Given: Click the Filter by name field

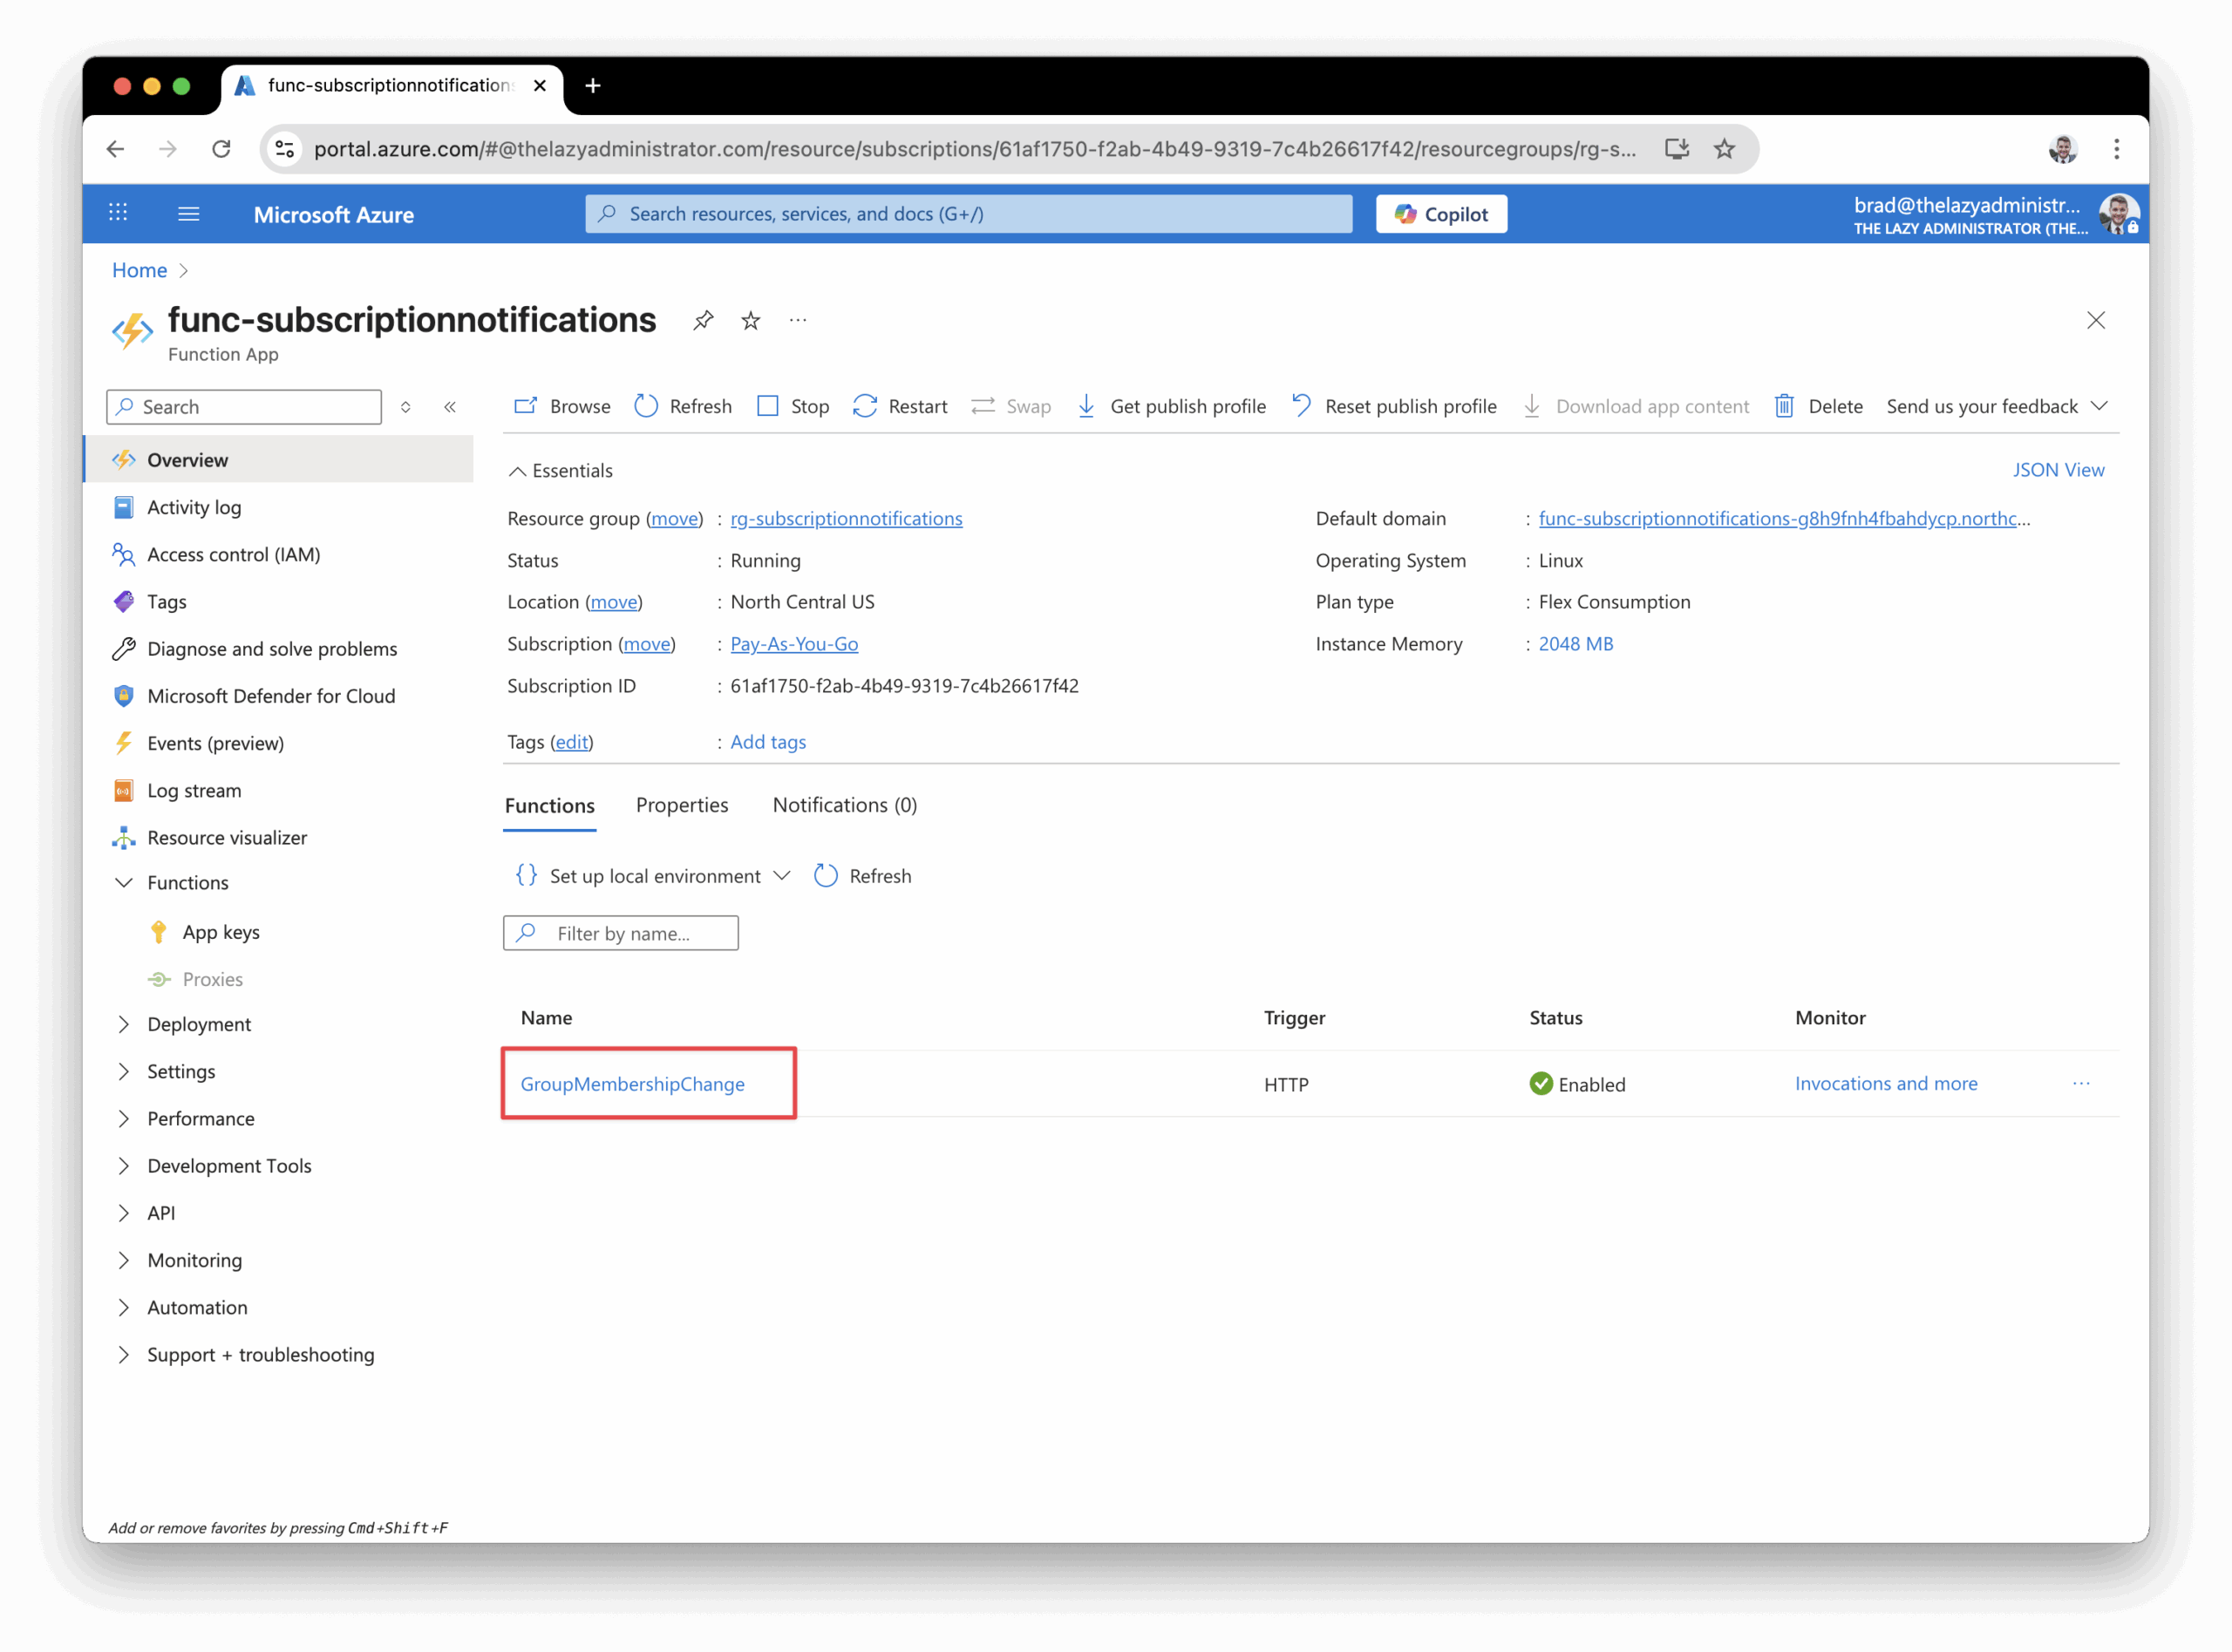Looking at the screenshot, I should pos(622,933).
